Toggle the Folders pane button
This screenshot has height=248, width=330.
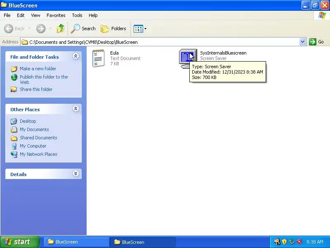pos(113,29)
